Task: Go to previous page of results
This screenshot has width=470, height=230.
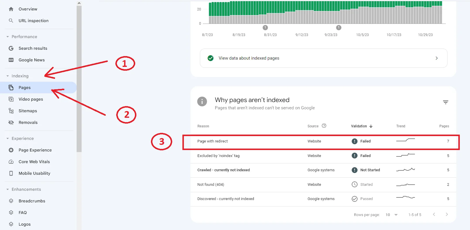Action: pyautogui.click(x=434, y=214)
